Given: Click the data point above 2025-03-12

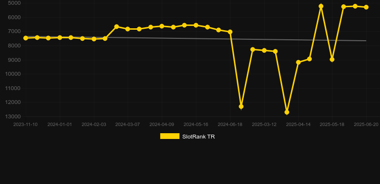Looking at the screenshot, I should (264, 50).
